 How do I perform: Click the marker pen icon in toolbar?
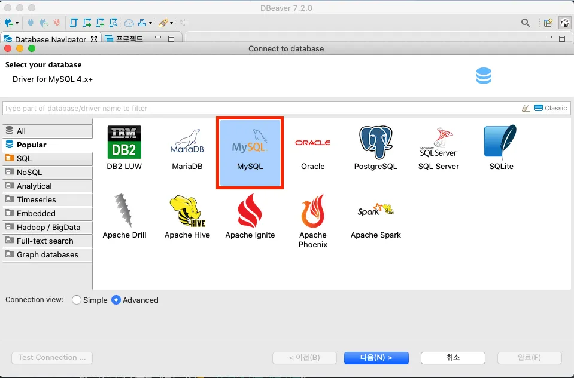click(163, 23)
